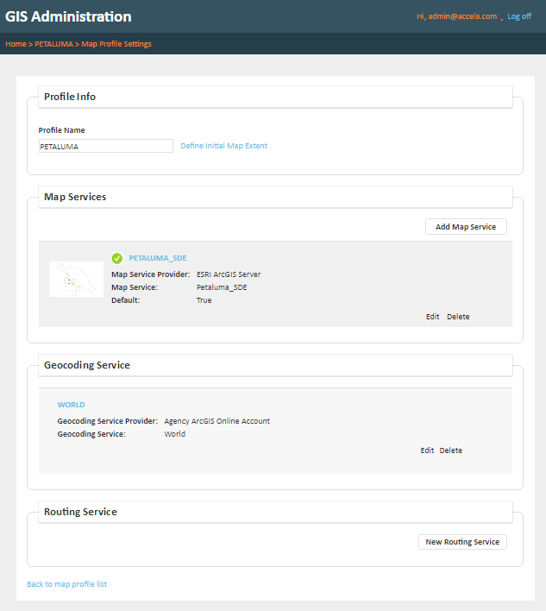Click the Map Services section header
Viewport: 546px width, 611px height.
tap(75, 197)
